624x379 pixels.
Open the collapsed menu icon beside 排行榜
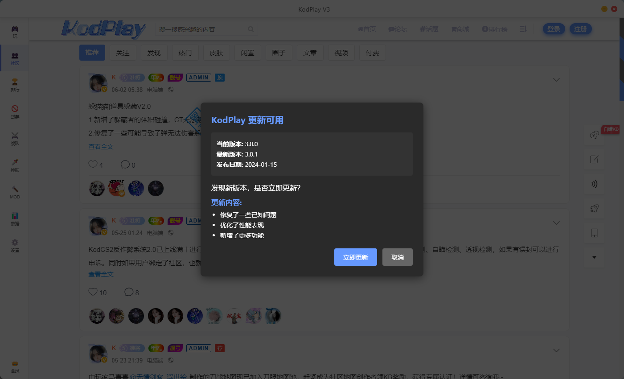pyautogui.click(x=523, y=29)
